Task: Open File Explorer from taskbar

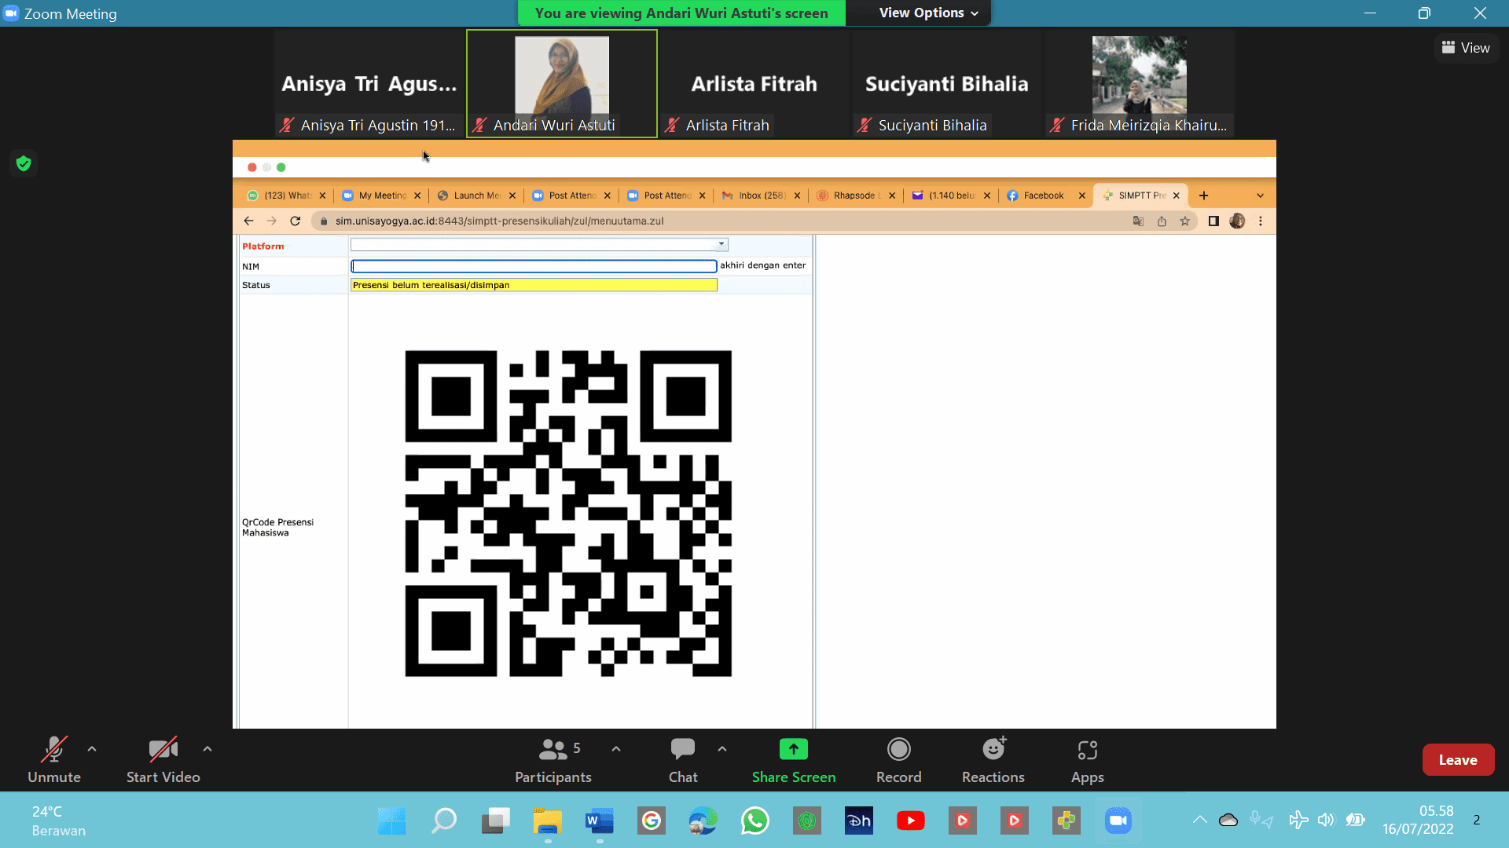Action: 548,821
